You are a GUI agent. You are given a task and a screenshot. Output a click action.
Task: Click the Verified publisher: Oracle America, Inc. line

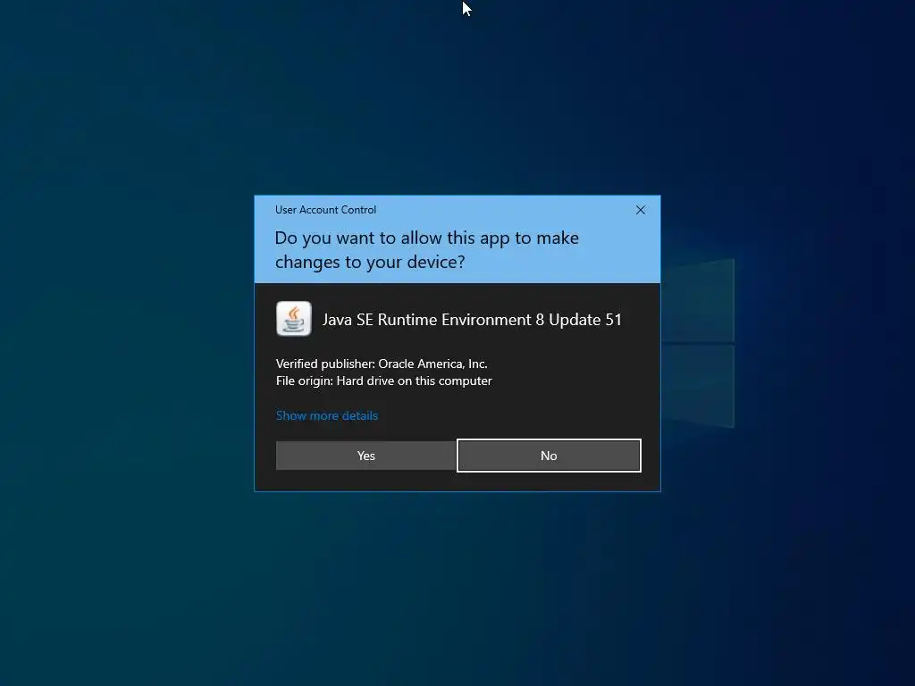tap(382, 364)
